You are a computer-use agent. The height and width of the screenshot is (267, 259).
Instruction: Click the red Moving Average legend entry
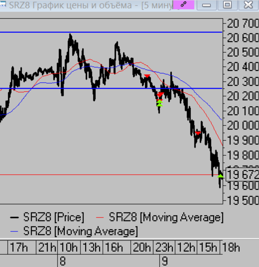pos(160,217)
